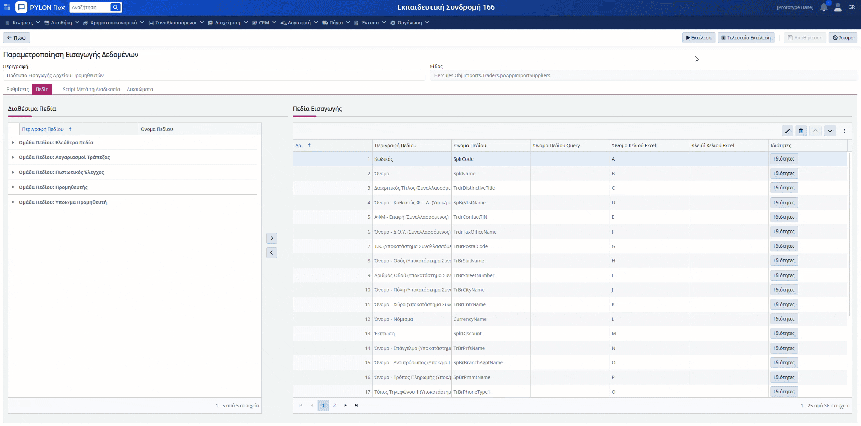Go to page 2 of the grid

pos(334,405)
